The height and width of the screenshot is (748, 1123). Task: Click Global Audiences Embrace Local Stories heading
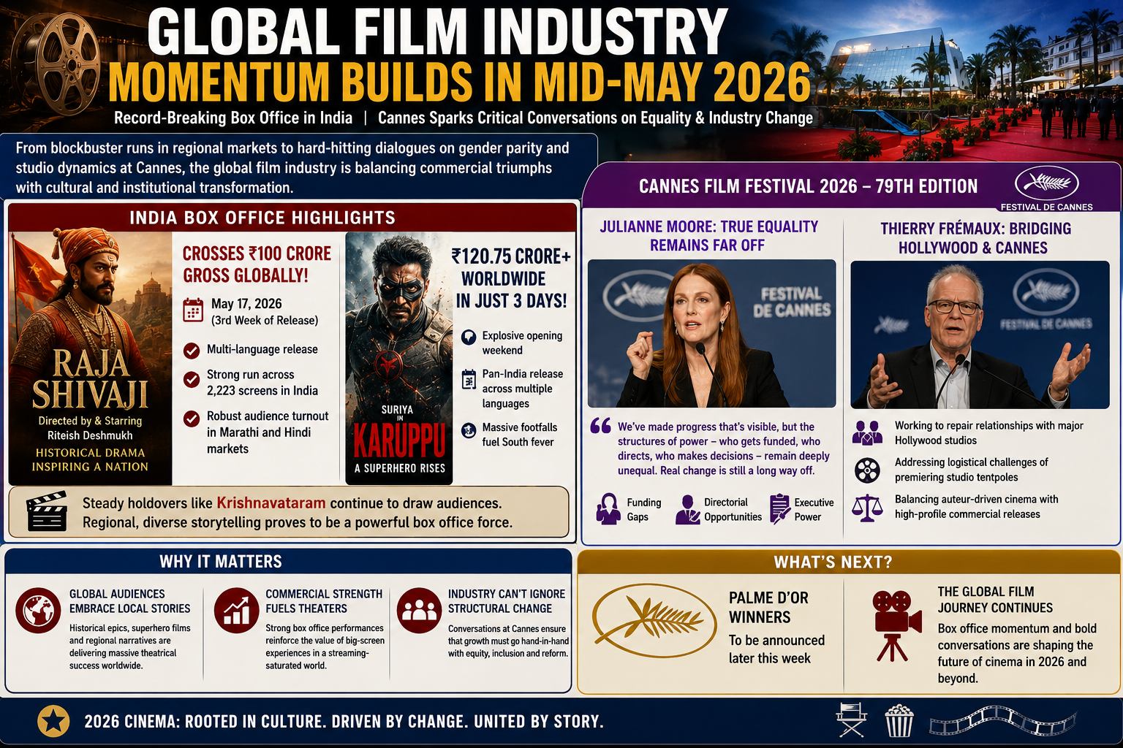click(130, 601)
